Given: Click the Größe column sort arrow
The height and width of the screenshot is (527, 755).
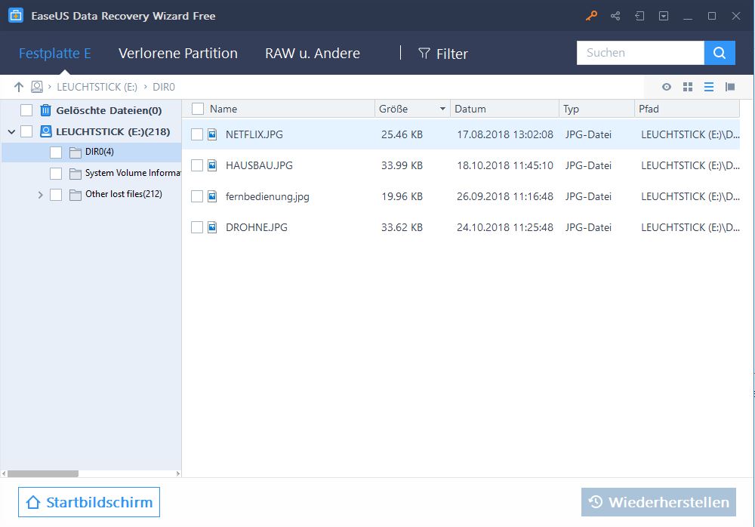Looking at the screenshot, I should tap(442, 109).
